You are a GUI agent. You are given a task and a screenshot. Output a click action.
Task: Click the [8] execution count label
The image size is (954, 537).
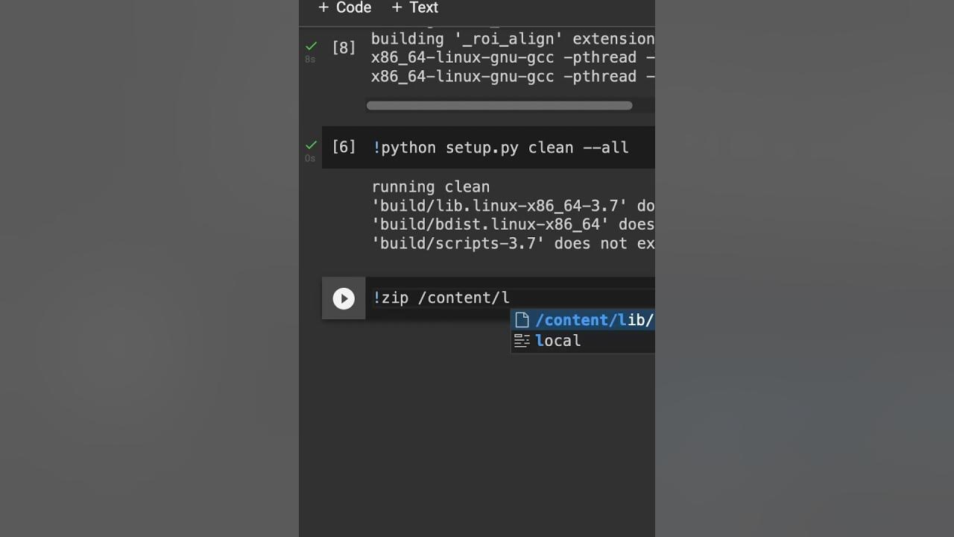coord(344,48)
